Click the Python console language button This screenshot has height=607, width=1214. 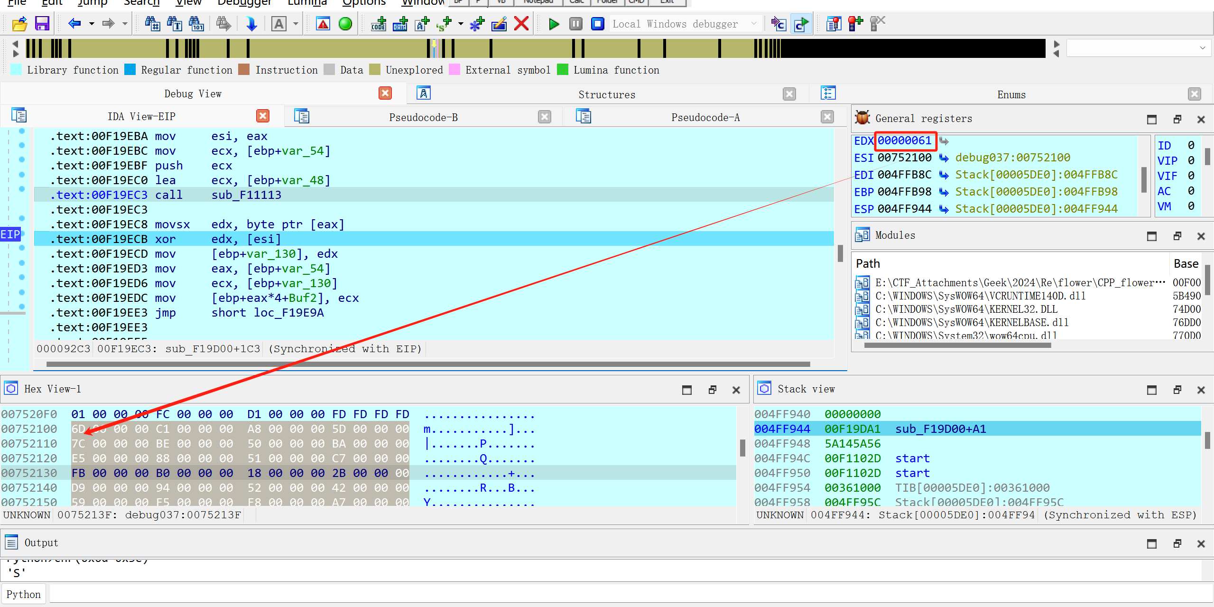[23, 594]
